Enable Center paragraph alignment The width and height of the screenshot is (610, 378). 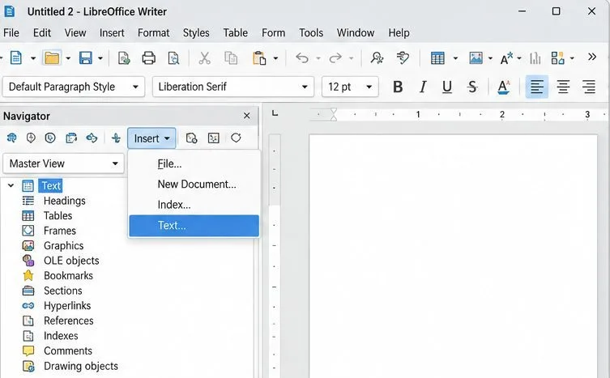(563, 87)
